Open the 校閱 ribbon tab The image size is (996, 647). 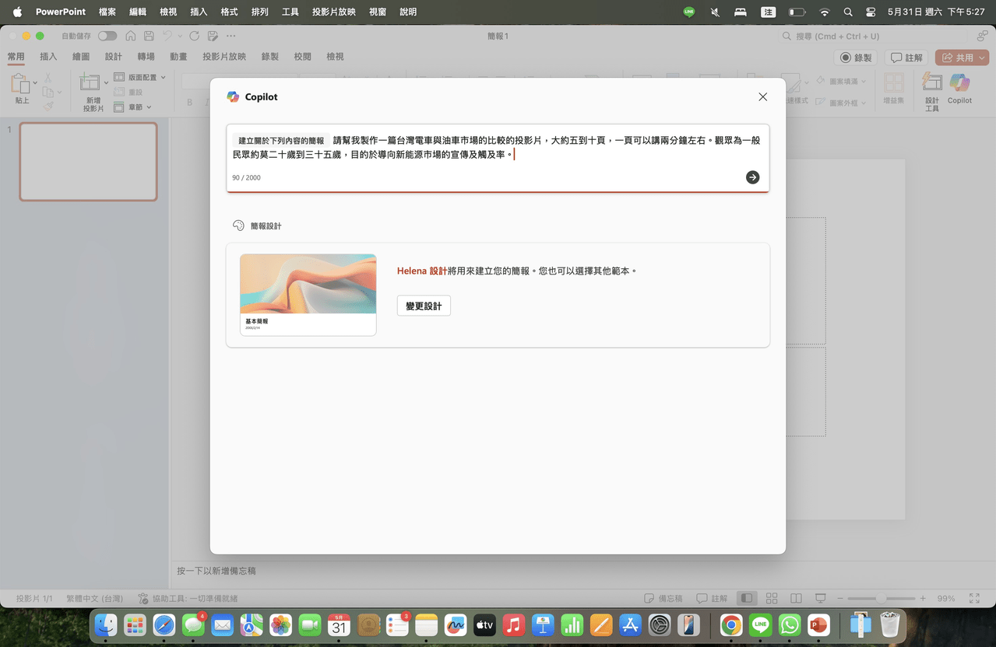(x=303, y=57)
